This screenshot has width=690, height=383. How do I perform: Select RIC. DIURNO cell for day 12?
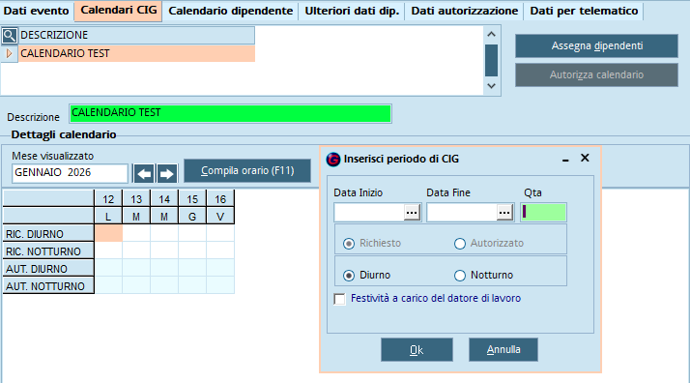pyautogui.click(x=108, y=233)
